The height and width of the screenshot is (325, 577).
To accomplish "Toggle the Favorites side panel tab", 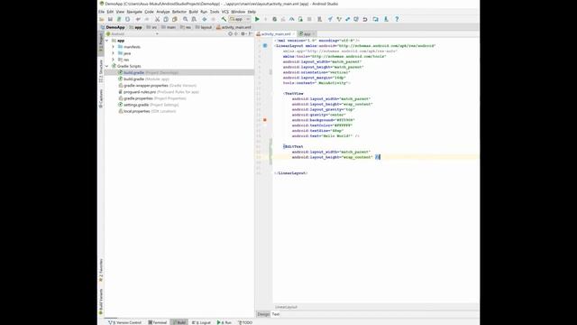I will pos(101,271).
